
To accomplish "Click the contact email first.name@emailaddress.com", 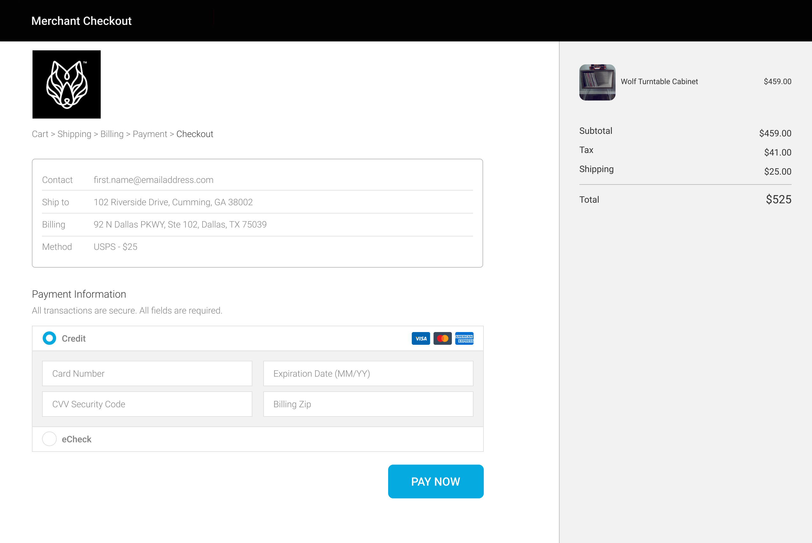I will point(153,180).
